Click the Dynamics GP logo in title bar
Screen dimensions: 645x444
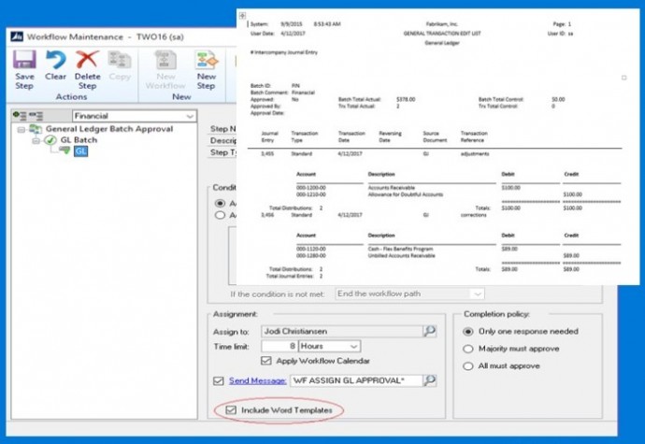[17, 36]
